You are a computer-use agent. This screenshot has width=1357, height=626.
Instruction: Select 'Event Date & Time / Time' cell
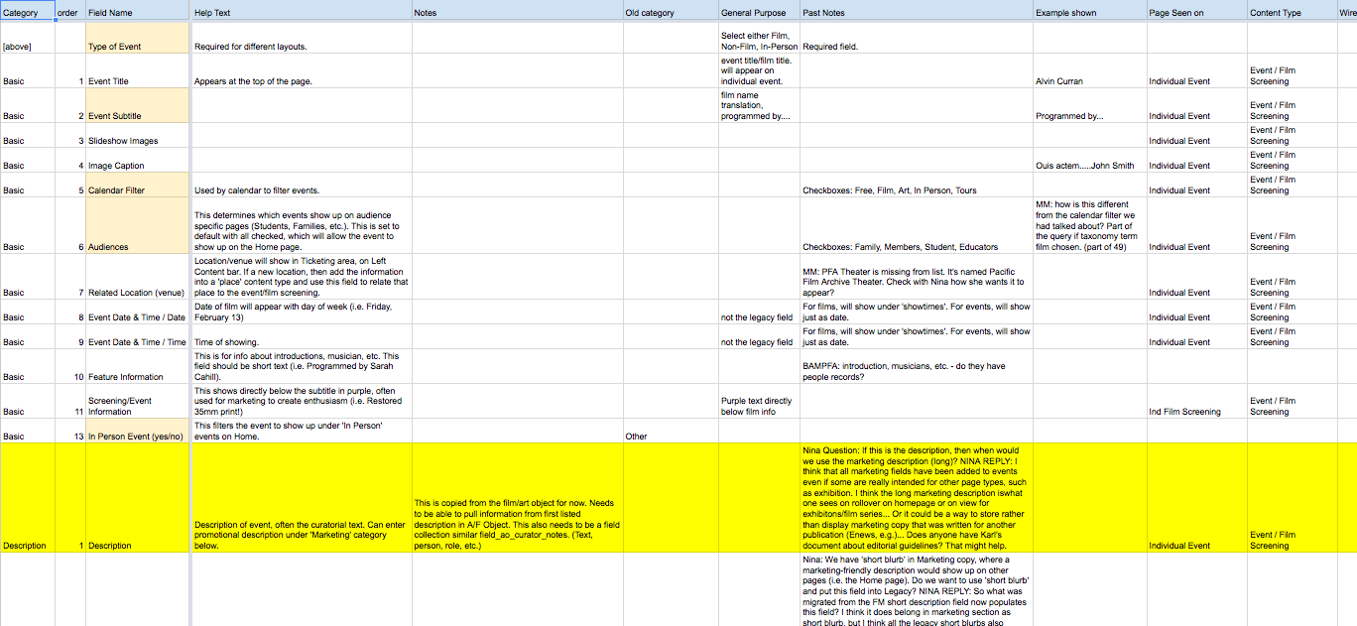pos(137,336)
